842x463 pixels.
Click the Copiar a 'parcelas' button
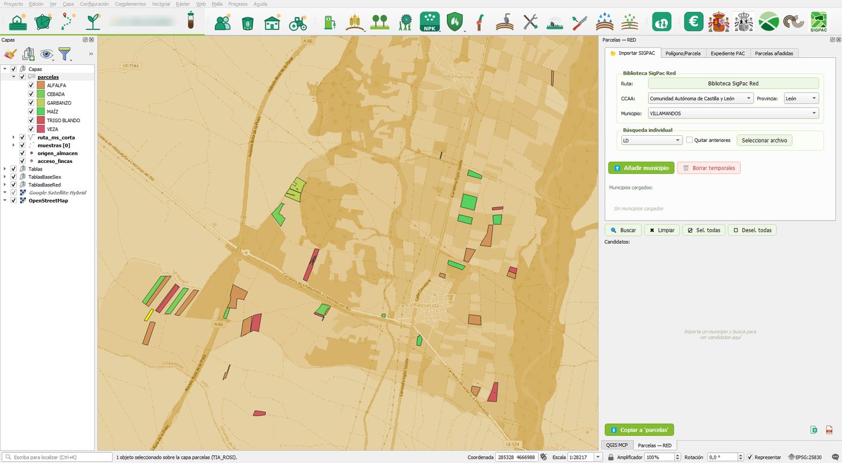click(x=639, y=430)
